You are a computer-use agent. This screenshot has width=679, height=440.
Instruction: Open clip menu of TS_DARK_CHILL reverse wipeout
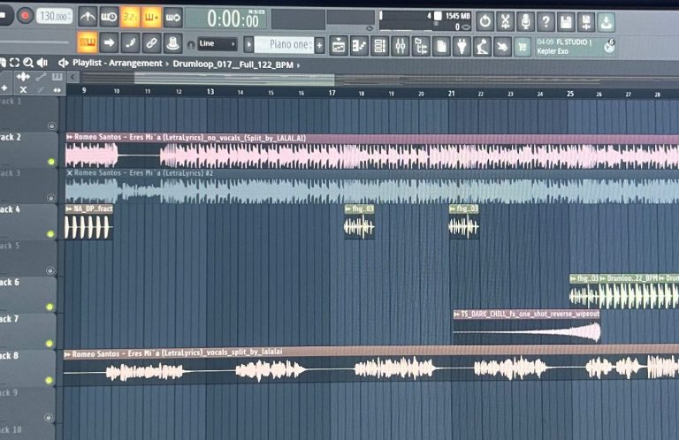tap(456, 314)
